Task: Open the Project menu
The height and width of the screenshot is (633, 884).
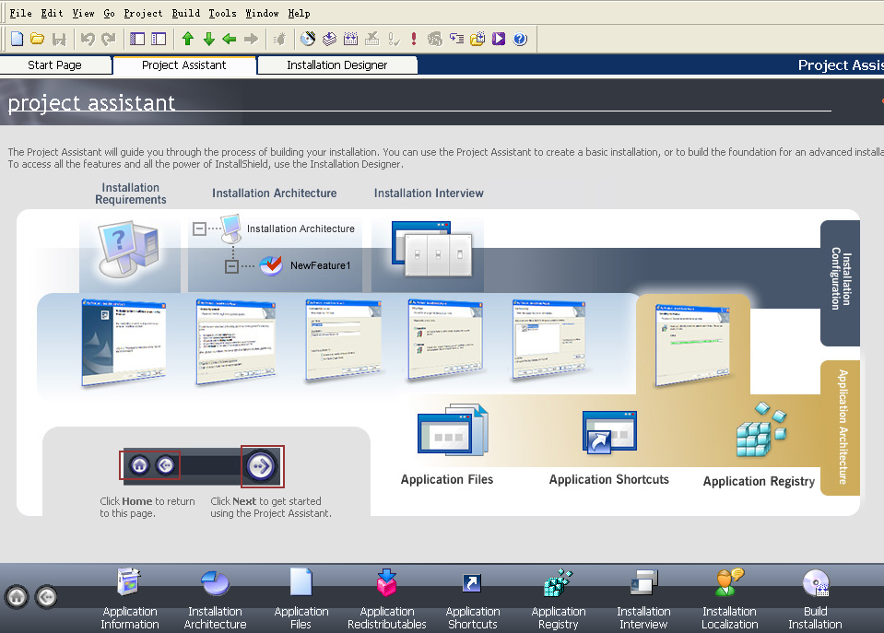Action: click(x=143, y=13)
